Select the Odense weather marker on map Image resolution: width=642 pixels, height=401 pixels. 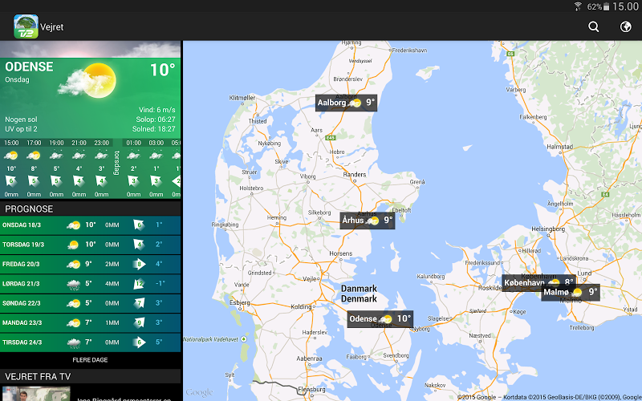[380, 318]
